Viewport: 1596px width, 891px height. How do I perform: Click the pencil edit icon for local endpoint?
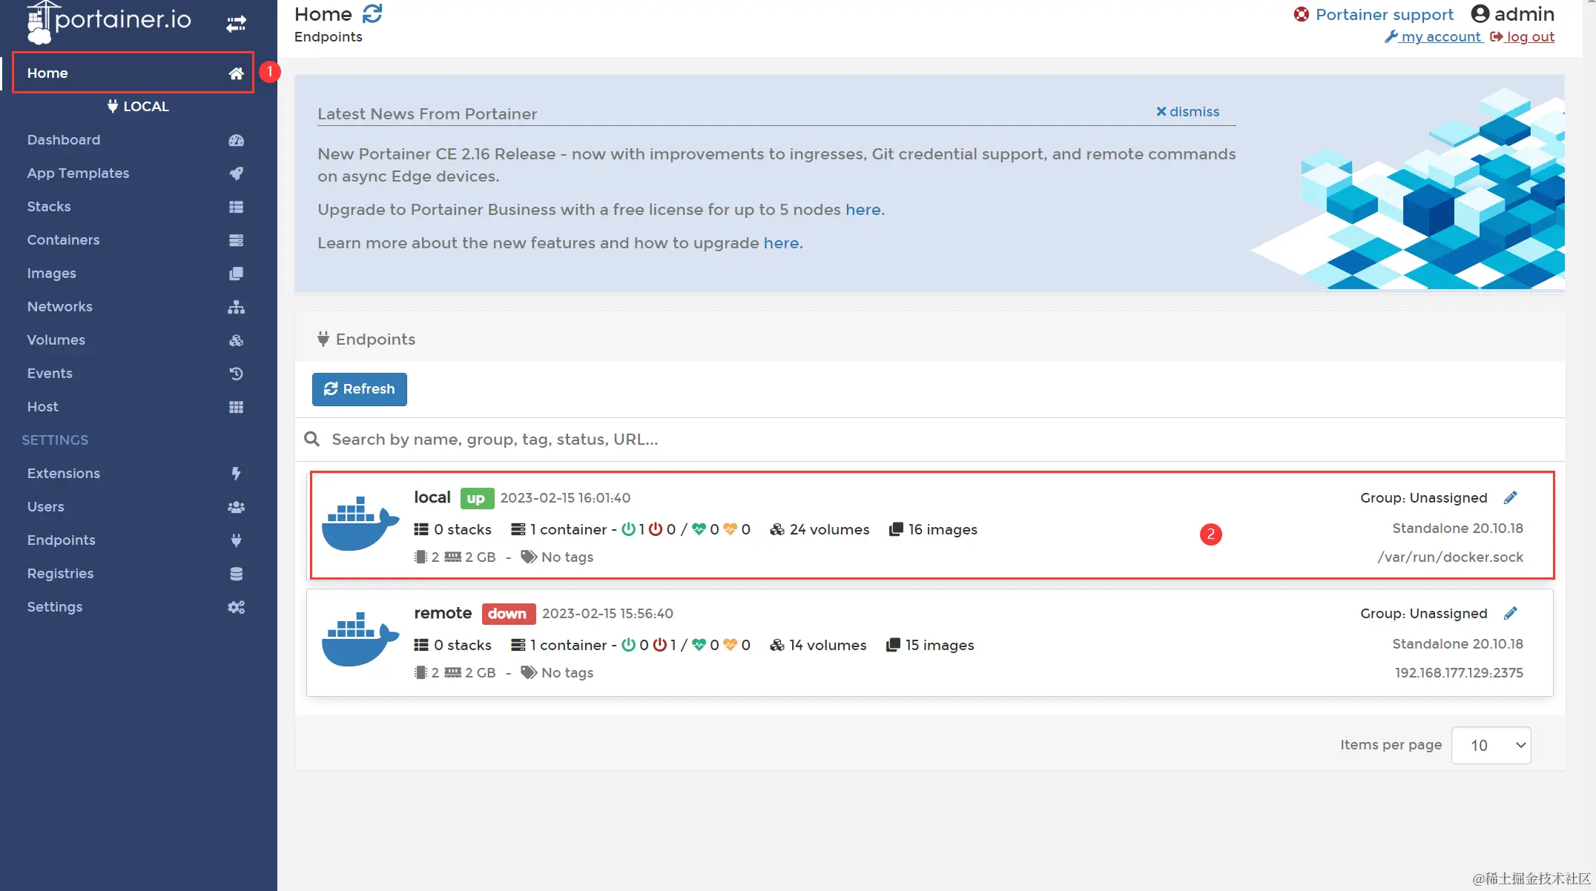[x=1510, y=497]
